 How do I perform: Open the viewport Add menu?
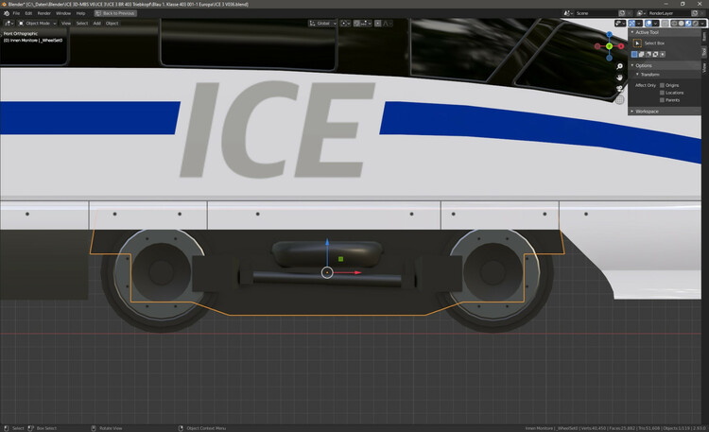(96, 23)
